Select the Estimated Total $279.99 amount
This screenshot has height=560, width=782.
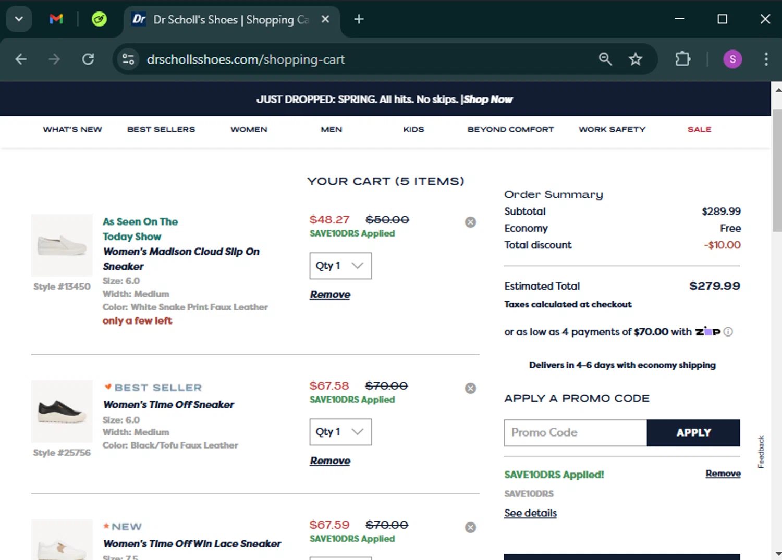[x=715, y=286]
